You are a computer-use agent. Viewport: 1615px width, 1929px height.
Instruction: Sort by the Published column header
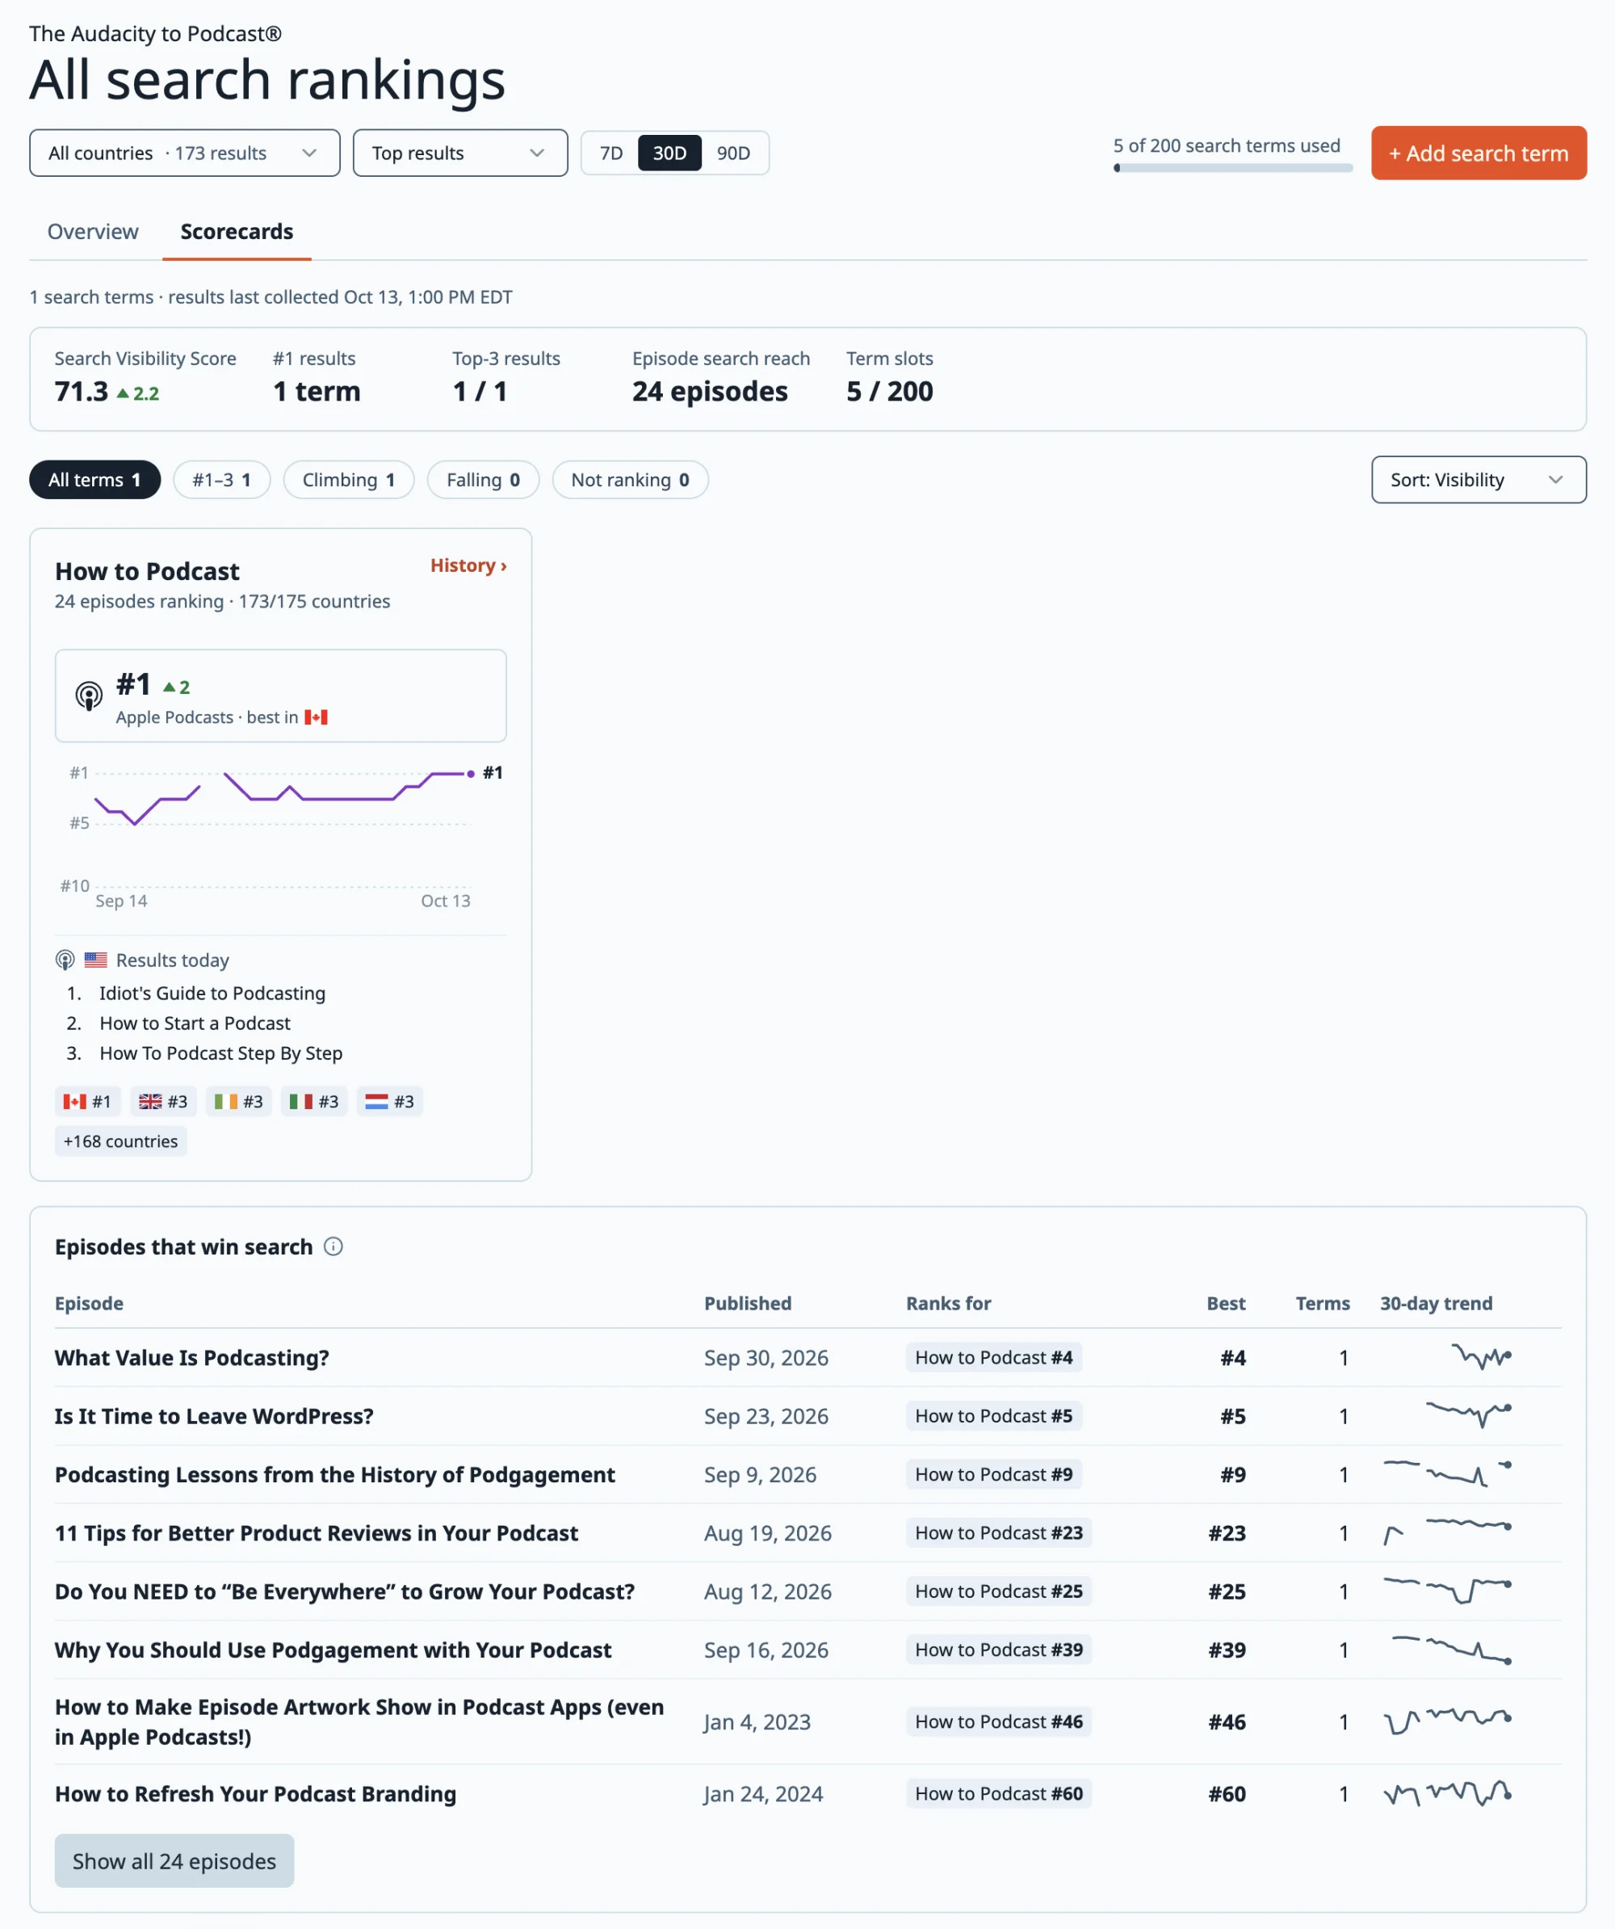coord(748,1302)
